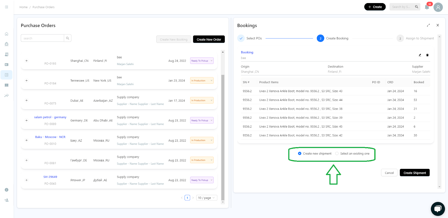Open the live chat bubble

pos(438,209)
